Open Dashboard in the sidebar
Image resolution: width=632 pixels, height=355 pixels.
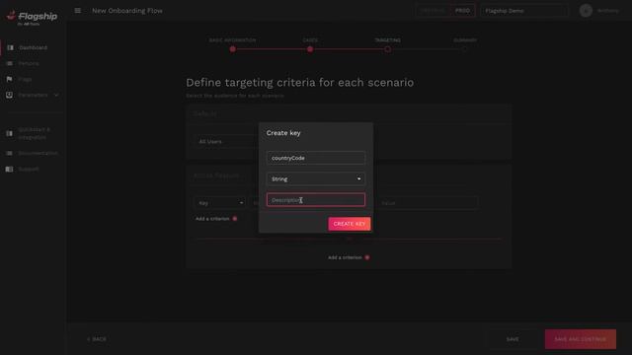tap(33, 47)
